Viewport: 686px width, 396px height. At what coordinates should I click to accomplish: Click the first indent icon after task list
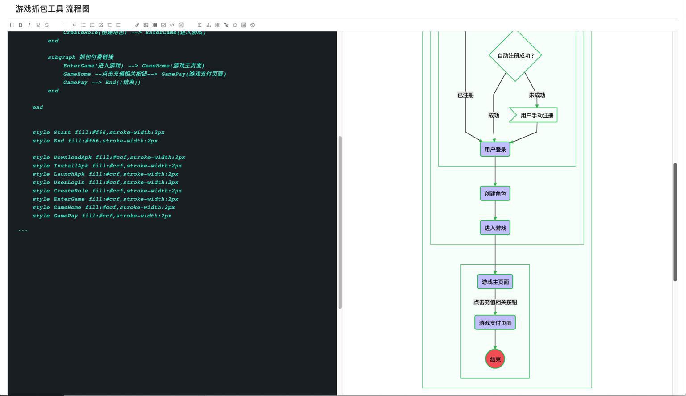[109, 25]
